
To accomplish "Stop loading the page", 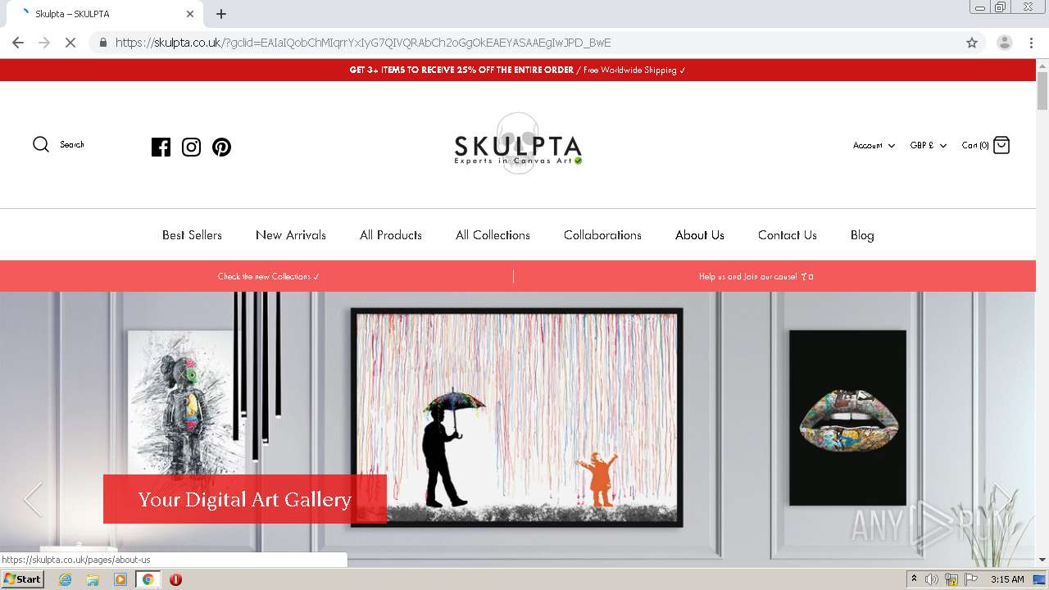I will tap(70, 43).
